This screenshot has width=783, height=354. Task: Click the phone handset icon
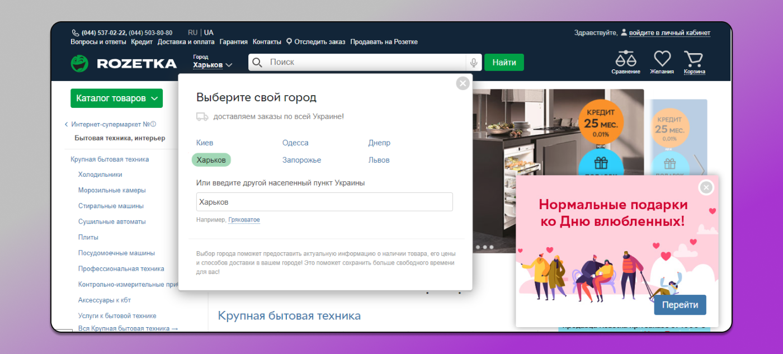coord(76,33)
